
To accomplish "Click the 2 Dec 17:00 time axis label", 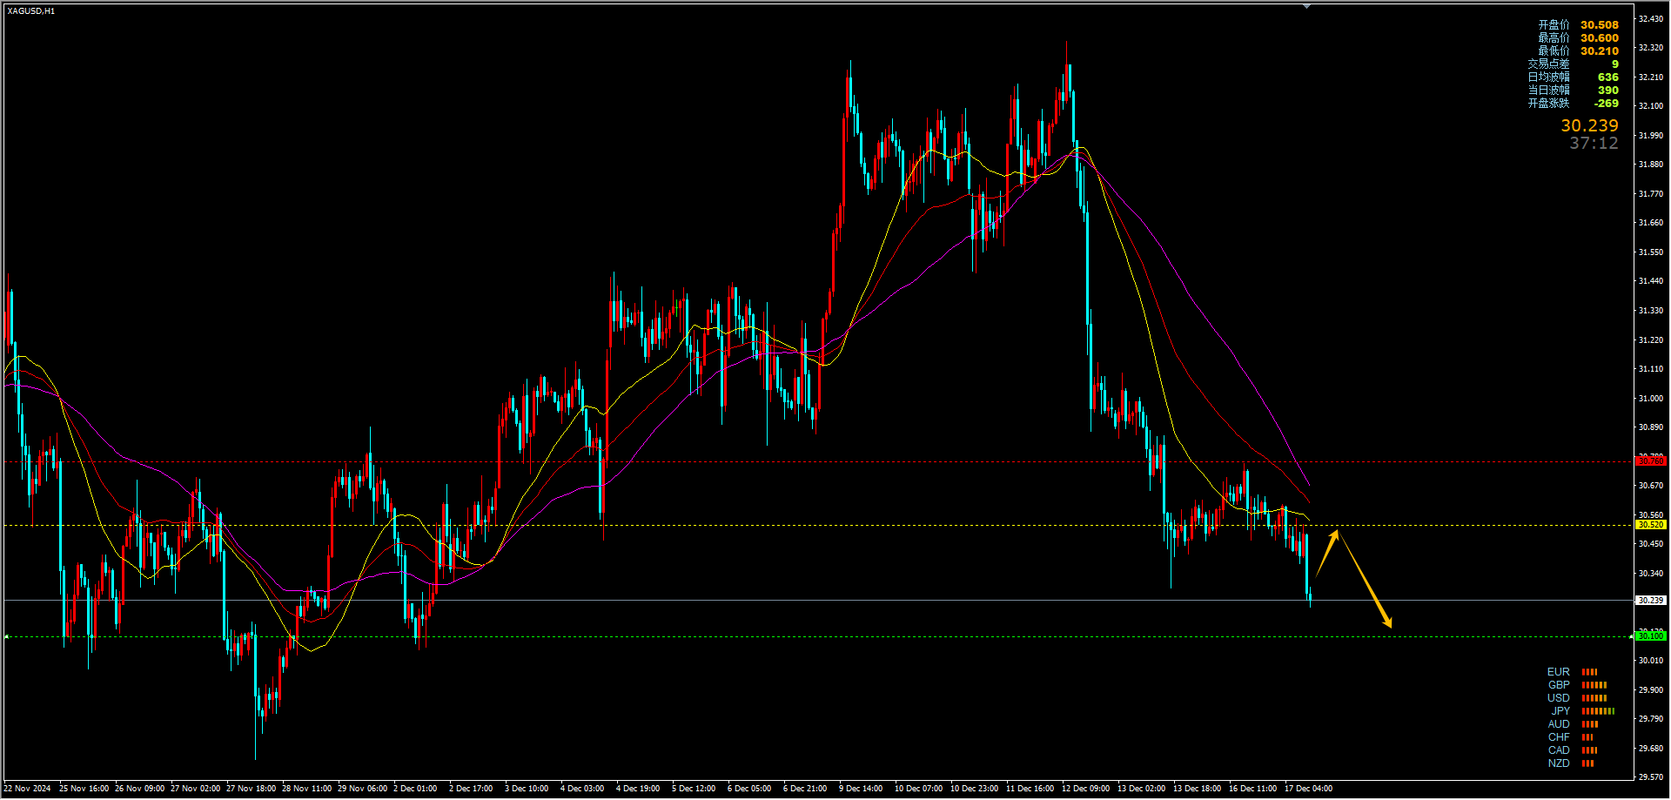I will pos(471,789).
